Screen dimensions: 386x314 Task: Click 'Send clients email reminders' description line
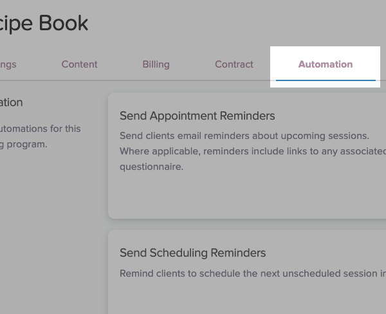pos(244,136)
